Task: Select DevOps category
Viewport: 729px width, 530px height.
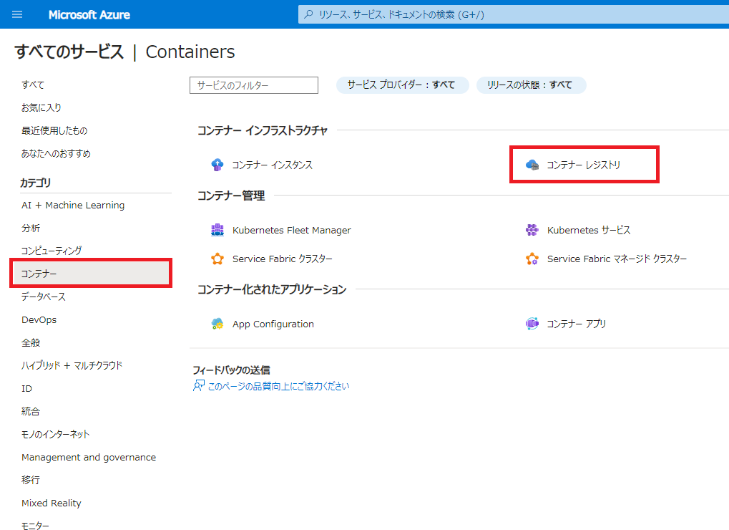Action: (x=39, y=319)
